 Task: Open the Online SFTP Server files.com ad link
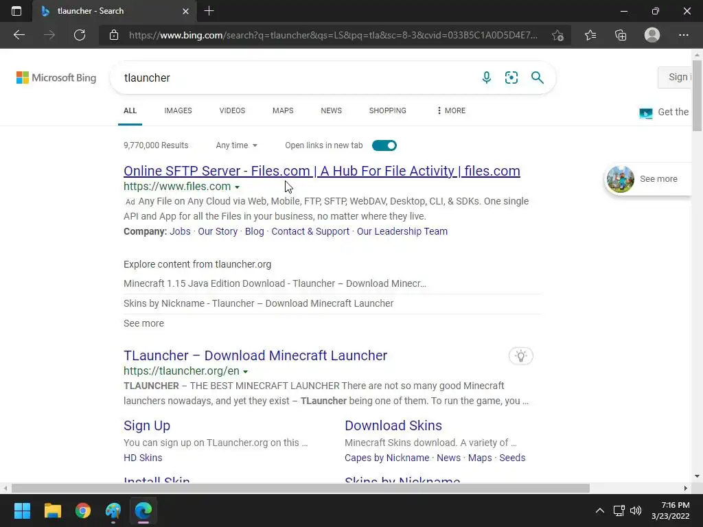pos(321,171)
